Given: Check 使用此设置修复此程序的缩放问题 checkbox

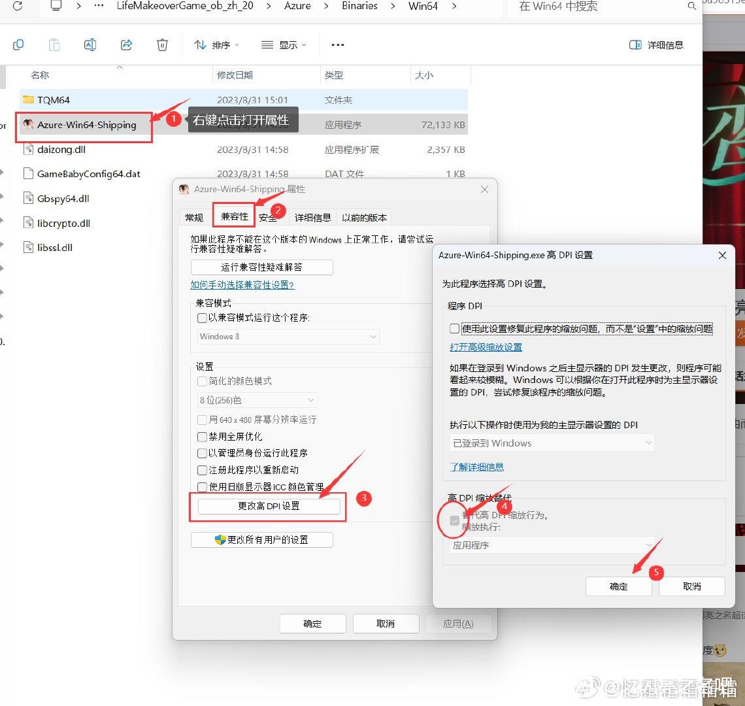Looking at the screenshot, I should pos(455,329).
